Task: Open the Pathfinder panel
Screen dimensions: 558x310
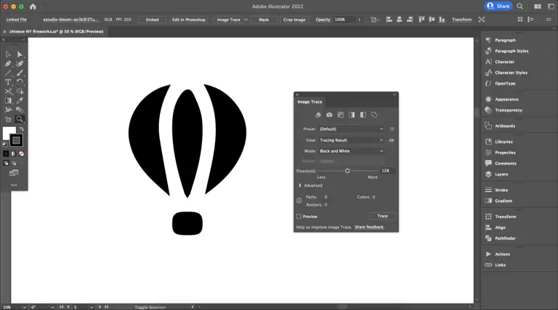Action: point(505,238)
